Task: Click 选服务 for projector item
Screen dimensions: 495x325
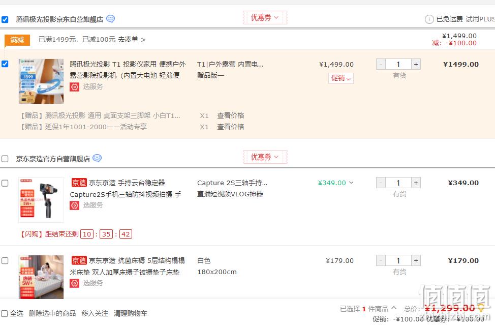Action: coord(93,86)
